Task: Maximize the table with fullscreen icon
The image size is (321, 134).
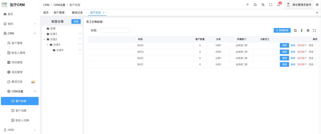Action: (x=314, y=30)
